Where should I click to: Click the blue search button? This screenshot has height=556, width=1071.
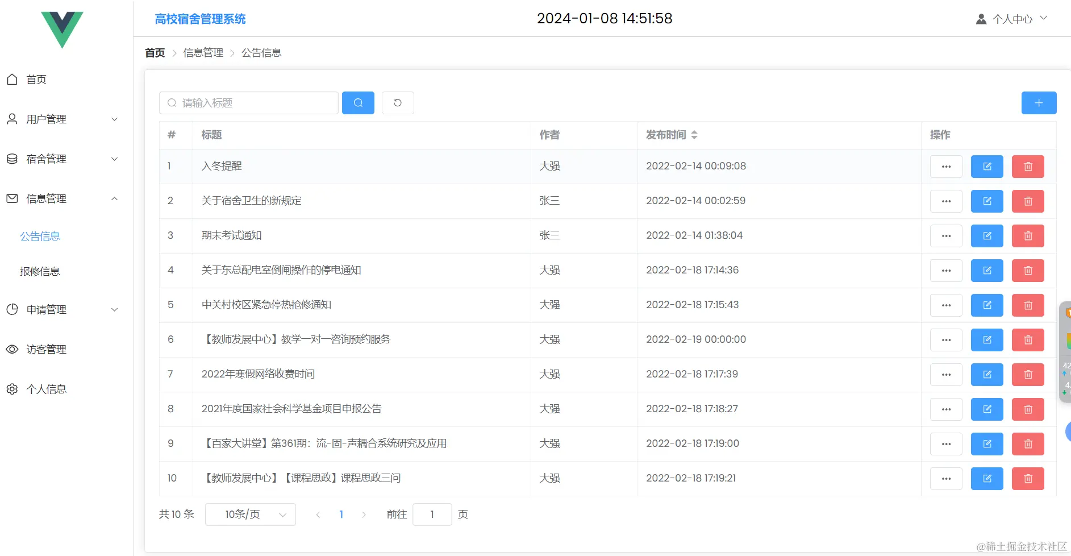coord(358,103)
